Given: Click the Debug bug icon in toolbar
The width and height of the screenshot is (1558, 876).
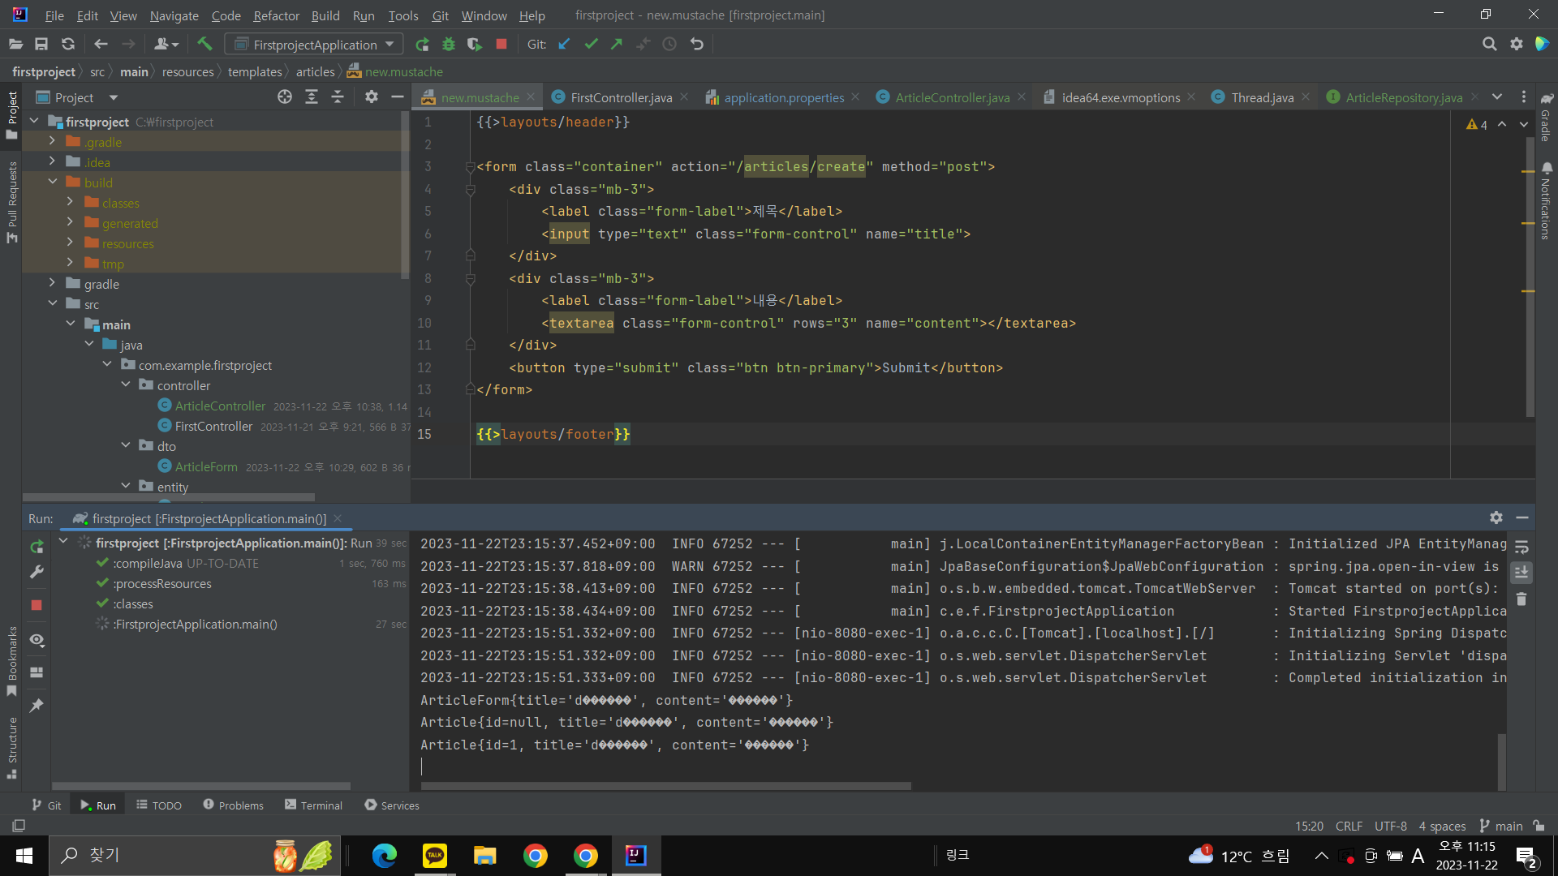Looking at the screenshot, I should [x=448, y=44].
